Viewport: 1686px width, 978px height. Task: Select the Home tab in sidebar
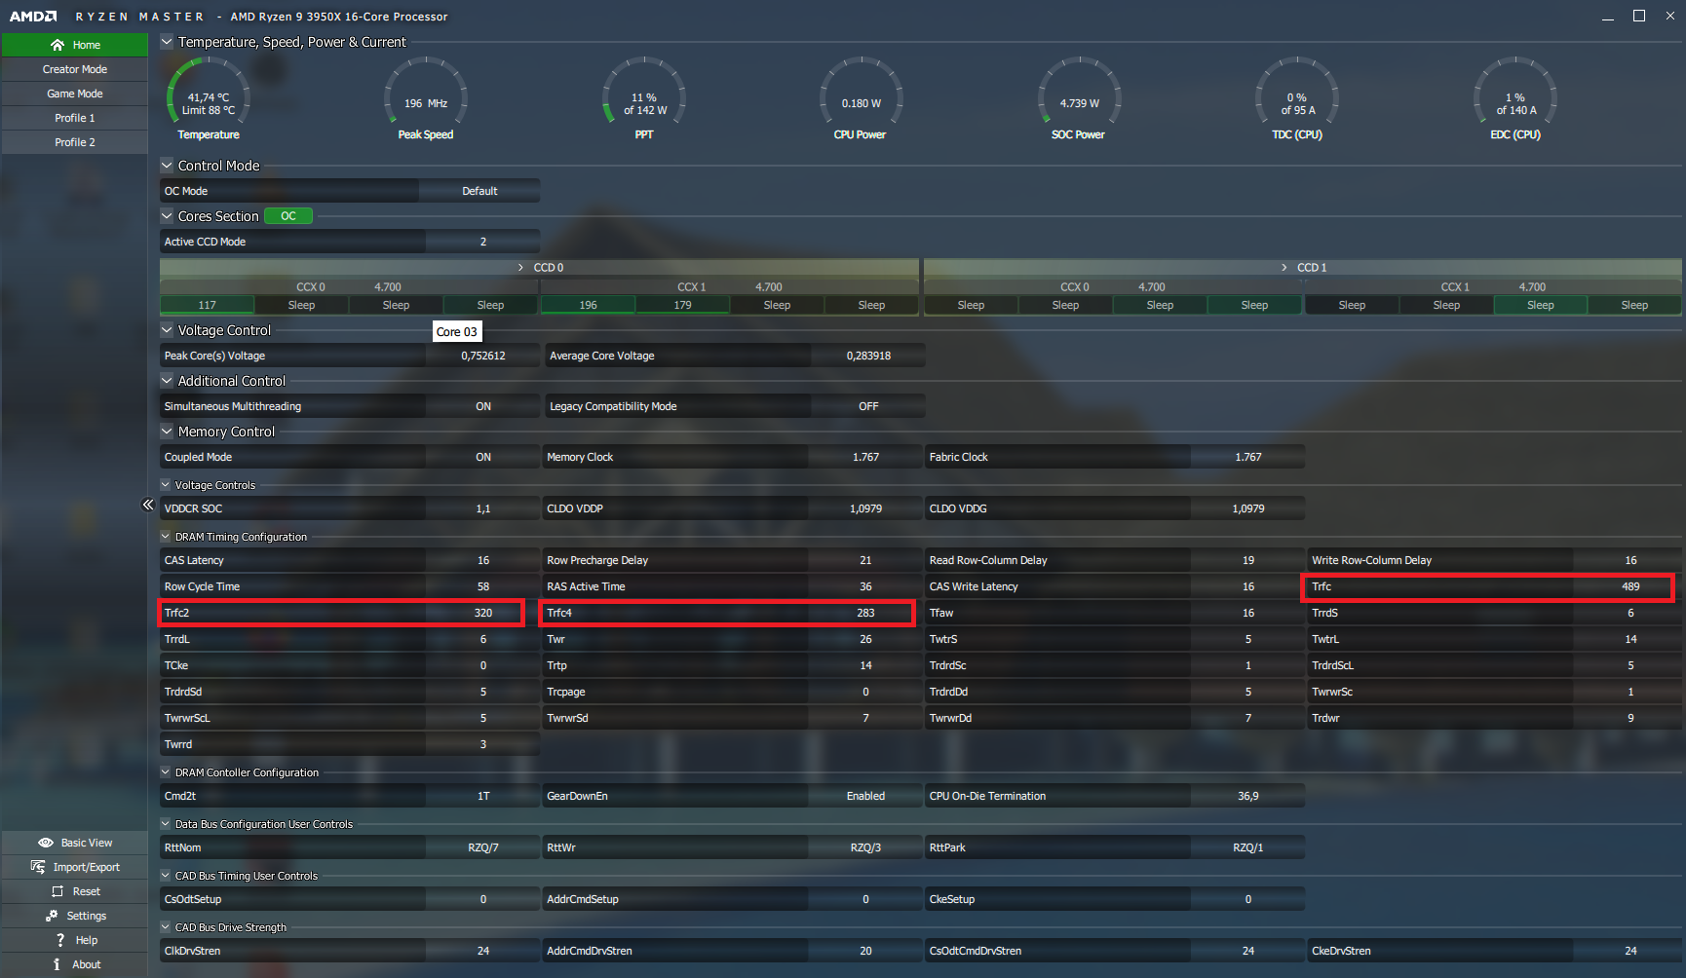tap(75, 45)
